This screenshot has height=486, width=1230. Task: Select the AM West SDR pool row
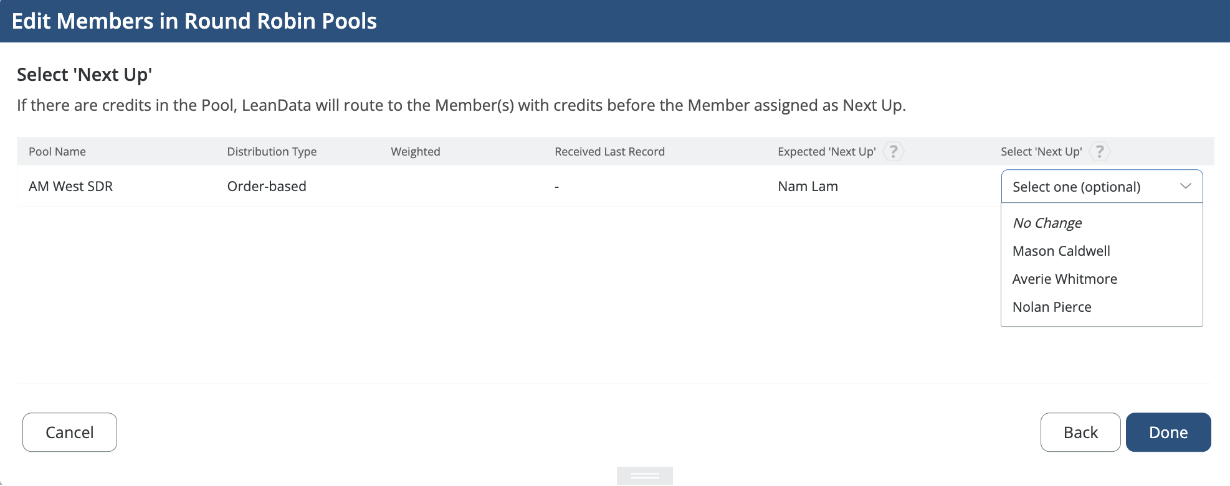70,186
